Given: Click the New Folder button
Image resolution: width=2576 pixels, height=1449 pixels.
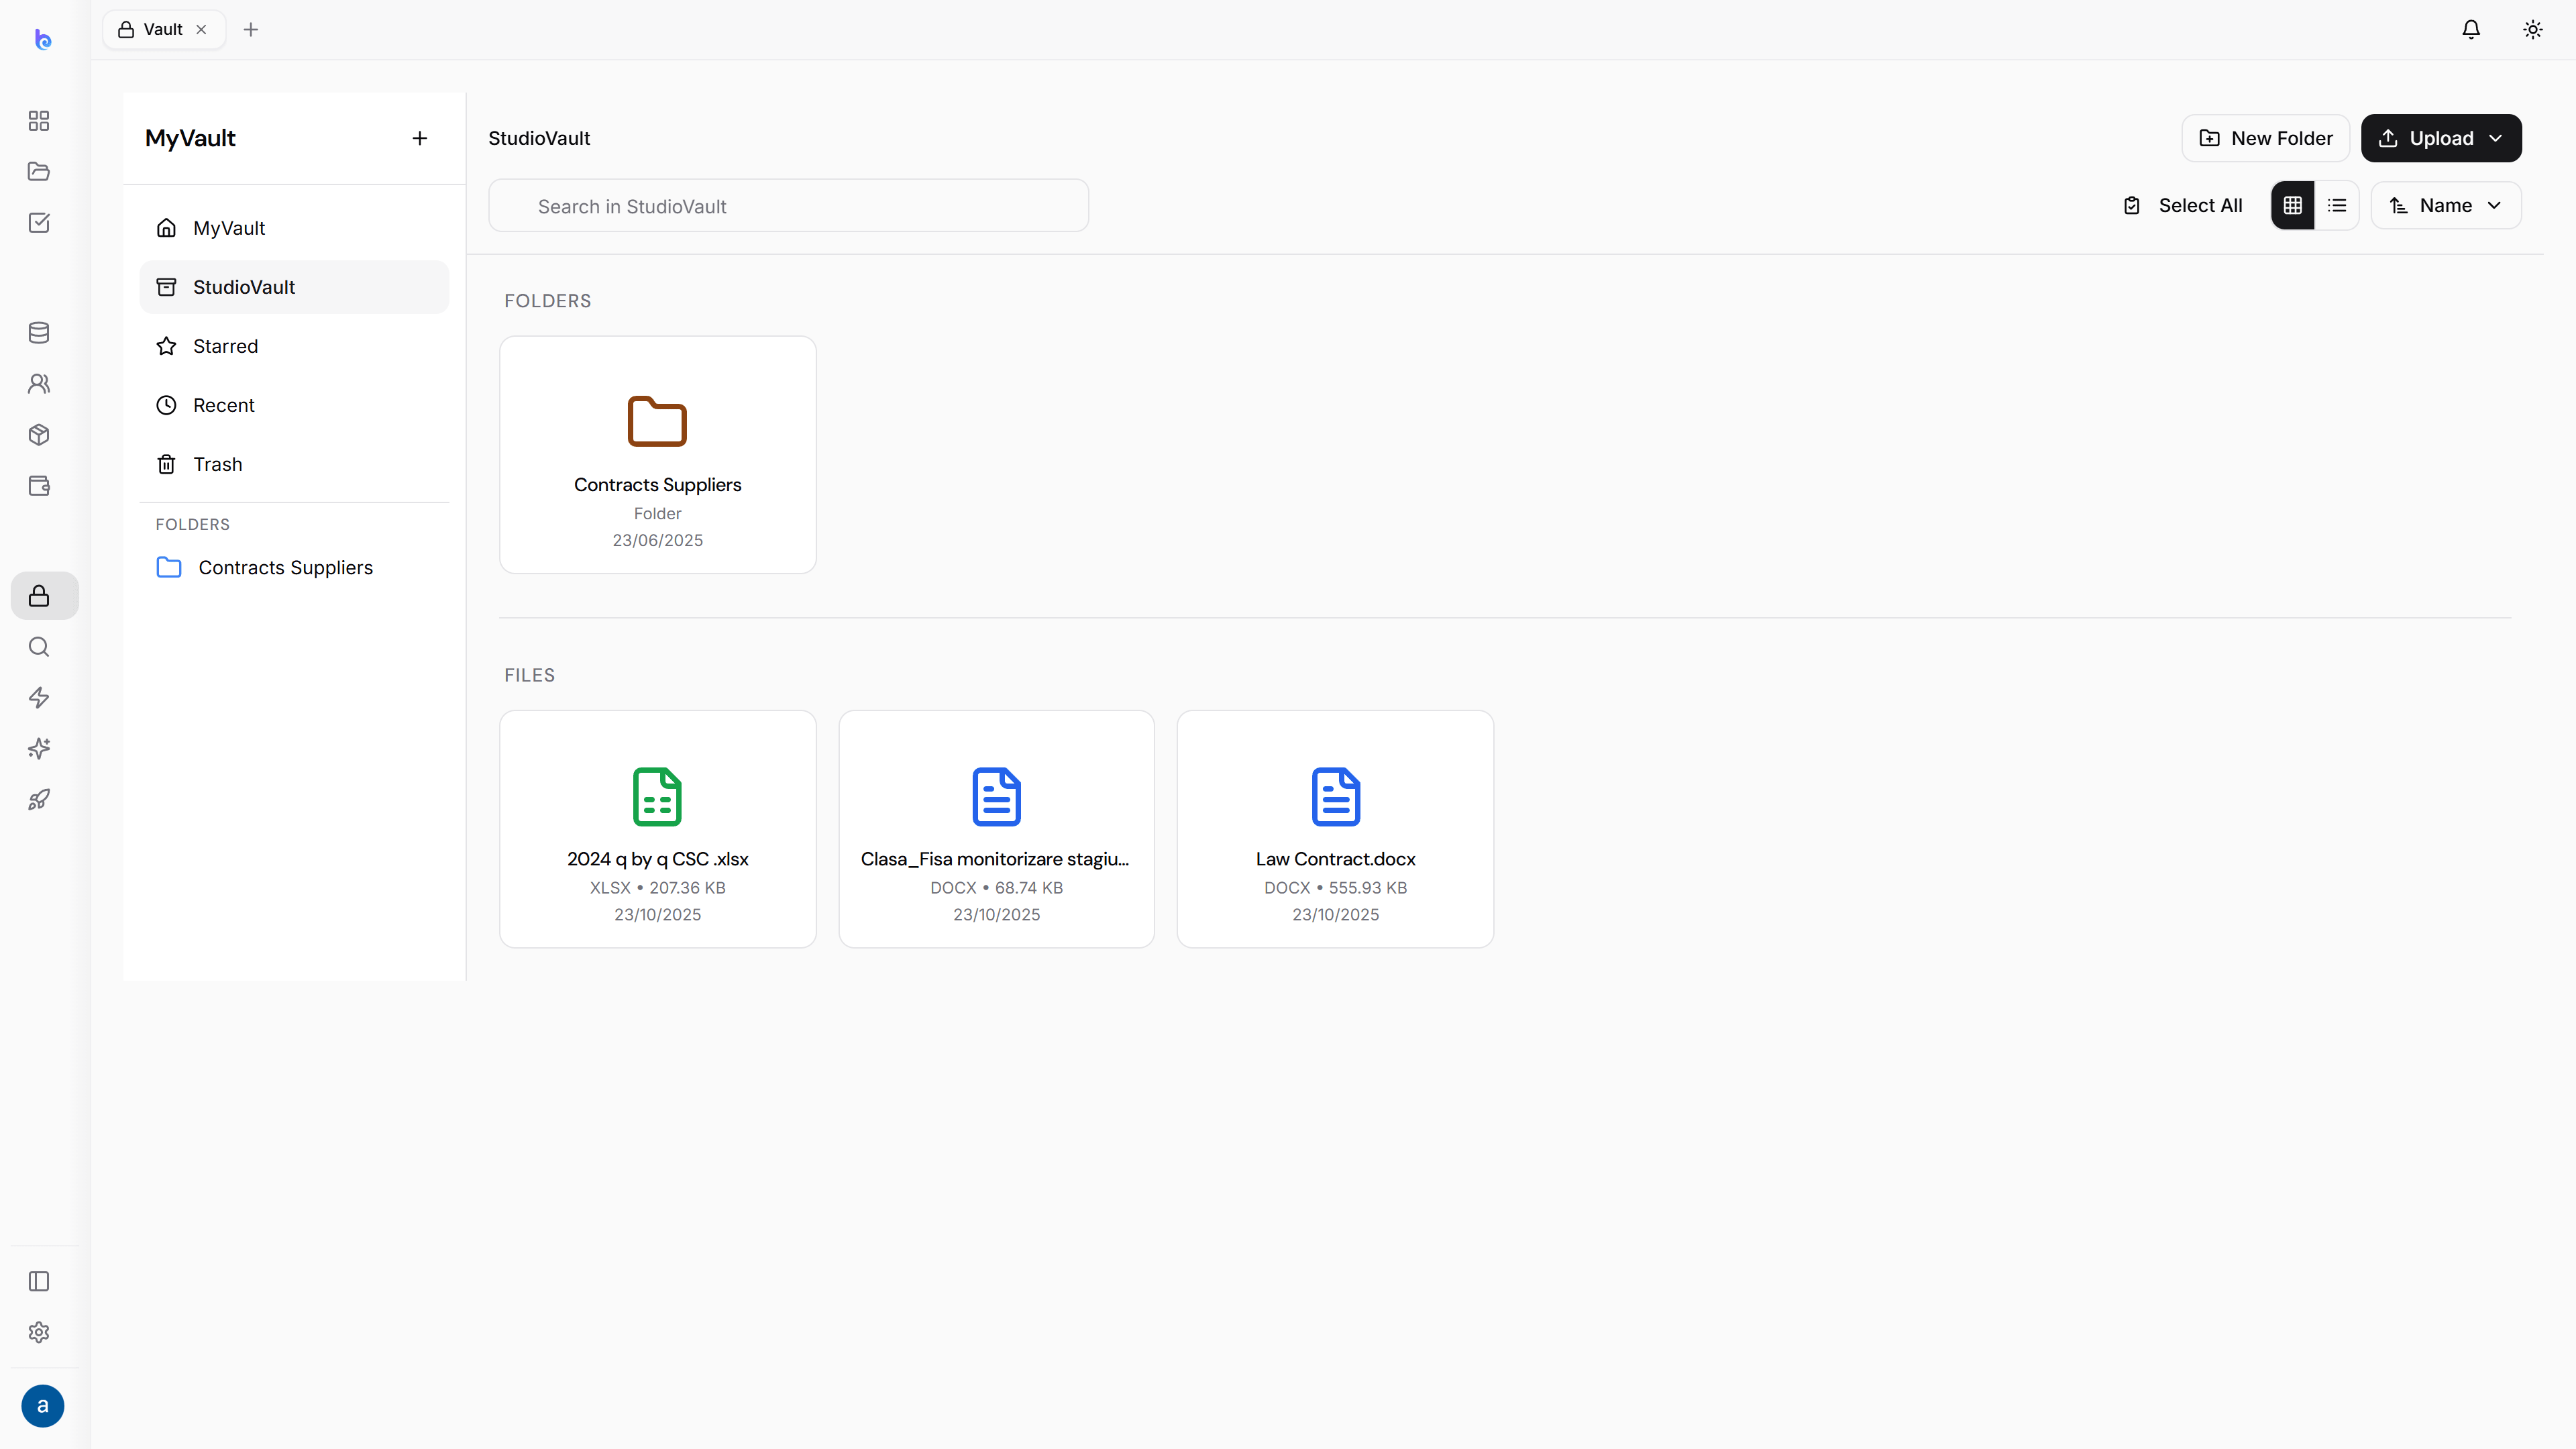Looking at the screenshot, I should (x=2265, y=138).
